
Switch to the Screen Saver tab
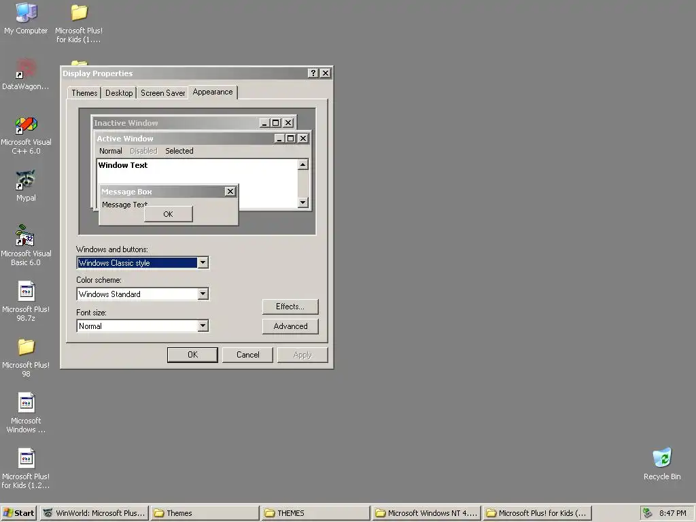click(162, 92)
